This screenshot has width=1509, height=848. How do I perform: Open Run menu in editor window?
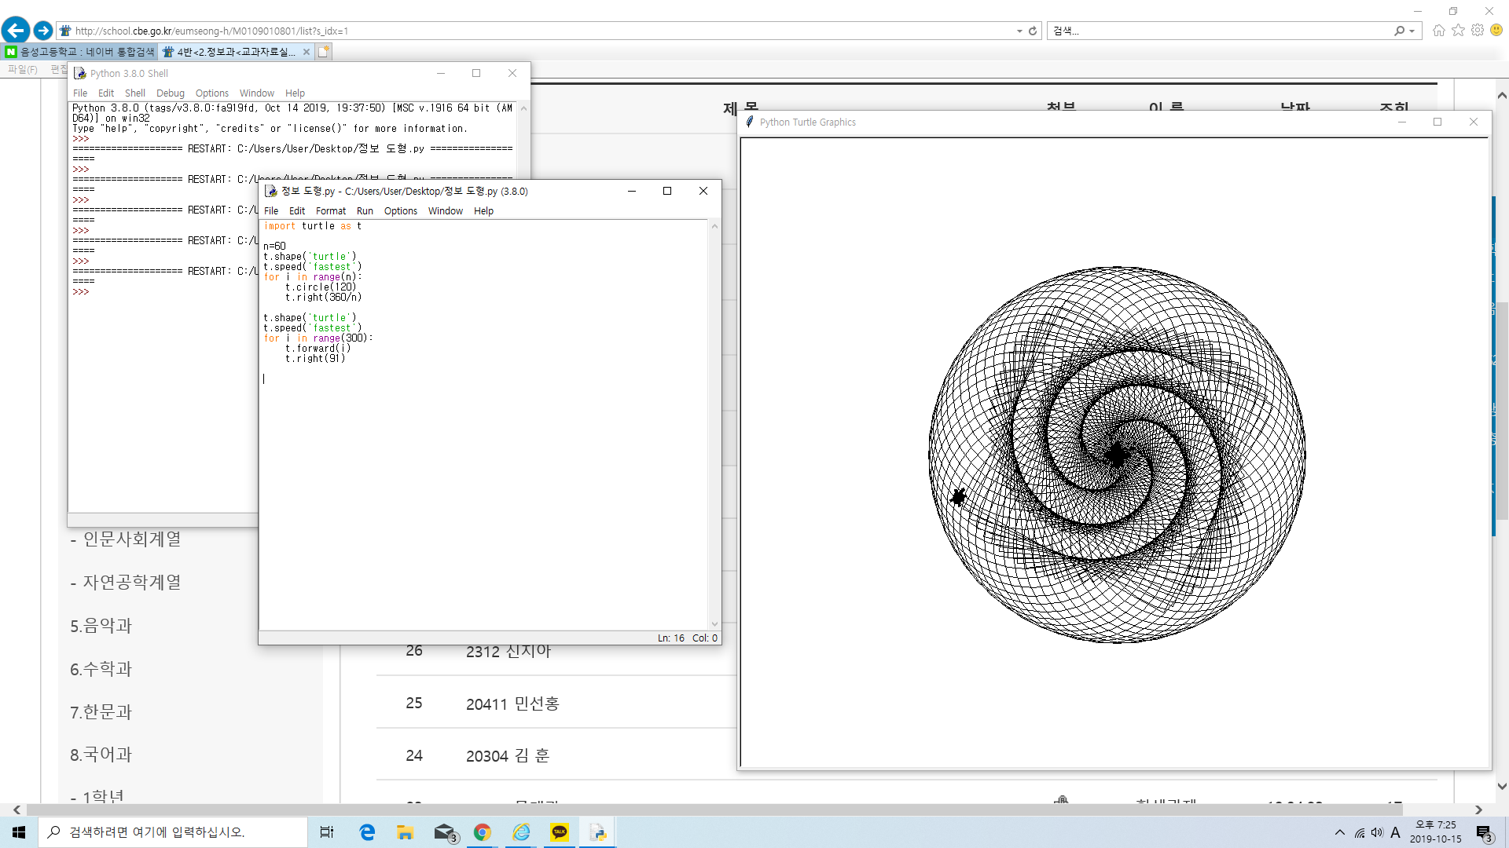point(365,210)
